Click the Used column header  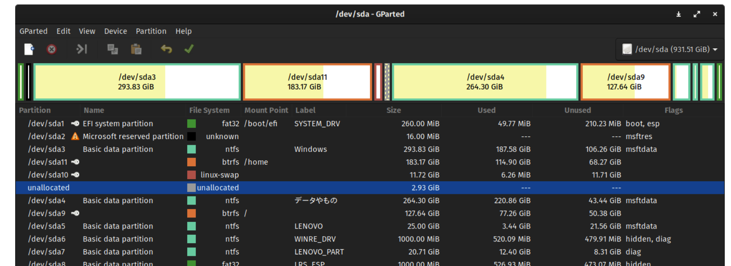(x=487, y=110)
